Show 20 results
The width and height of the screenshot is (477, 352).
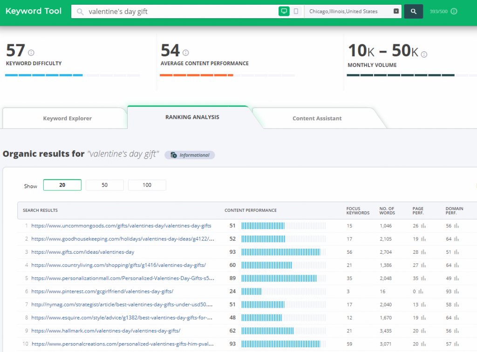(62, 185)
